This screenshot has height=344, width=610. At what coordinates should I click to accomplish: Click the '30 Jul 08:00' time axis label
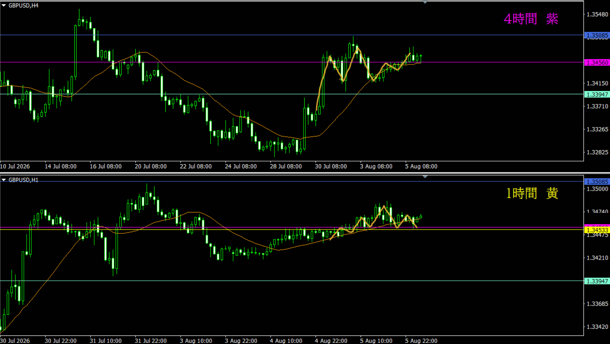[331, 166]
